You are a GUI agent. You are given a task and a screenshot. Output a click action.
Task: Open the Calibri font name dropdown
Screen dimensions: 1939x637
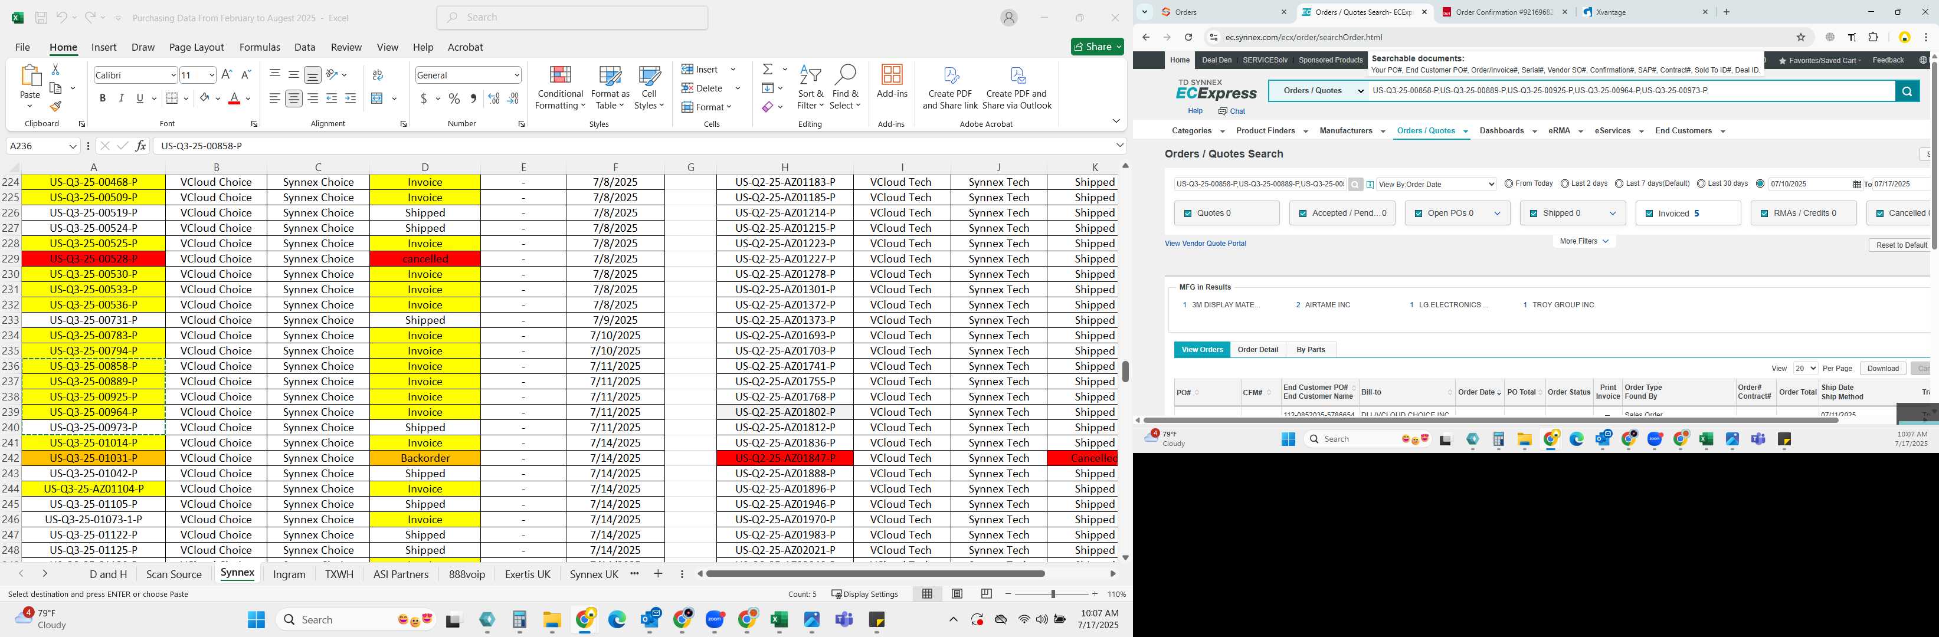pyautogui.click(x=173, y=75)
